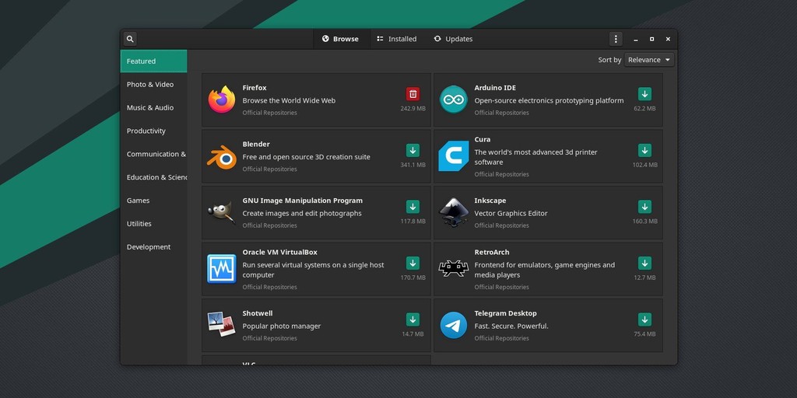Install Shotwell with its download arrow
Viewport: 797px width, 398px height.
413,319
